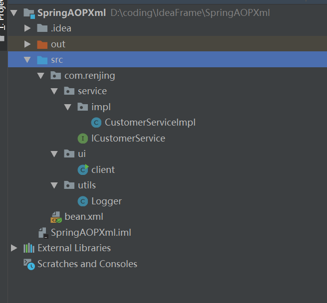Collapse the impl package arrow
327x303 pixels.
[x=67, y=107]
